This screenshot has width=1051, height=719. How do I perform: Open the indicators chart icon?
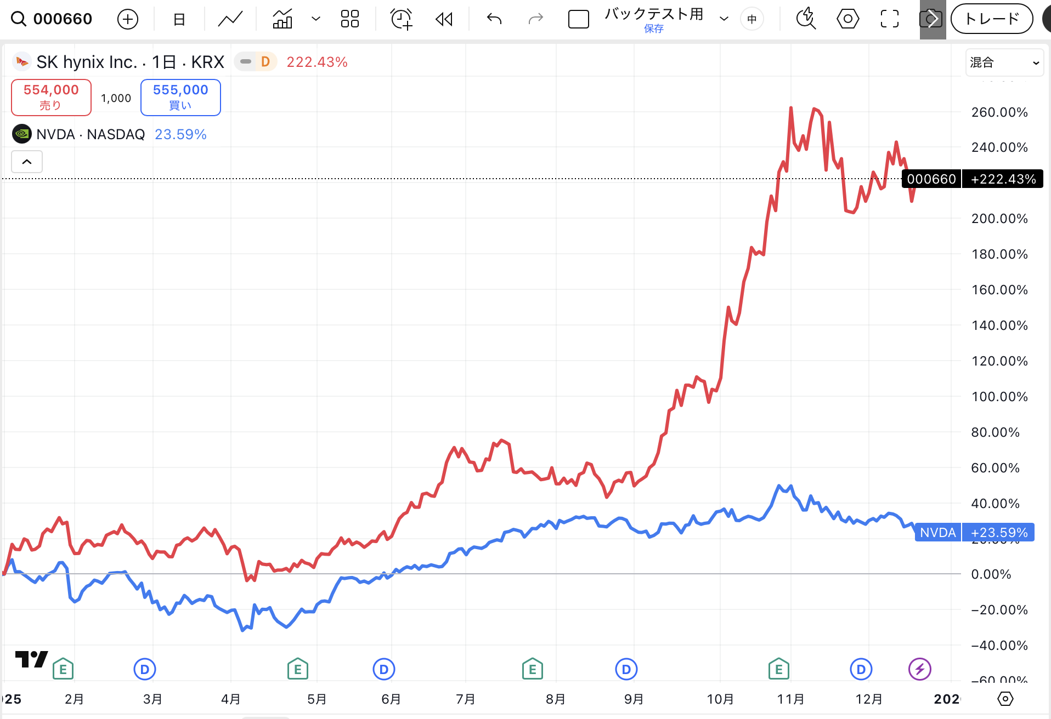[x=282, y=19]
